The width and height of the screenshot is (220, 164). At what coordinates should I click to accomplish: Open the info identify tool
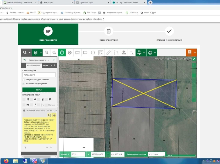click(93, 53)
